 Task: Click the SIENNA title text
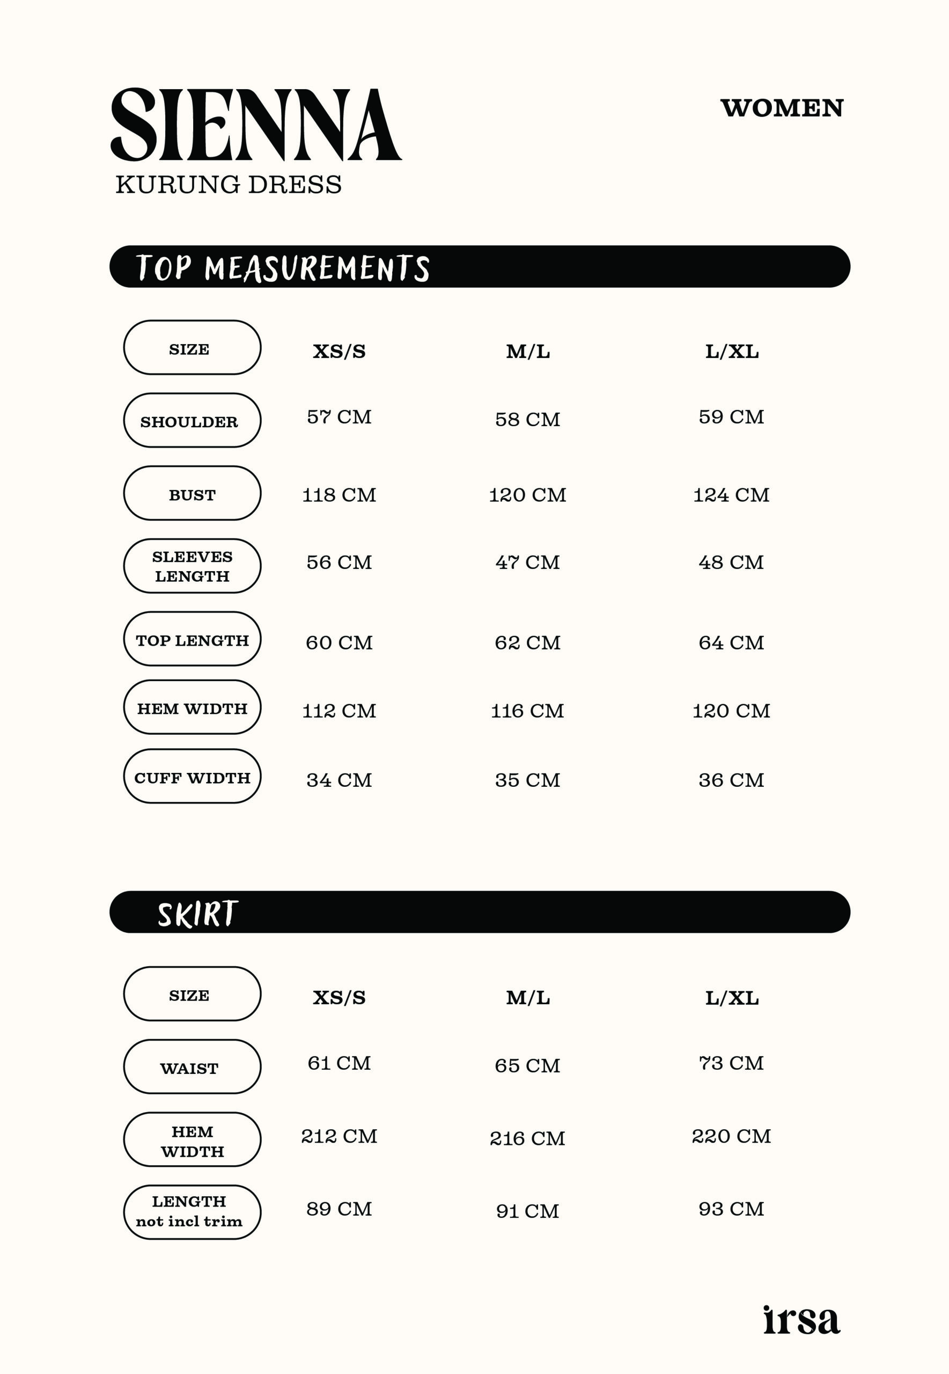click(x=256, y=126)
